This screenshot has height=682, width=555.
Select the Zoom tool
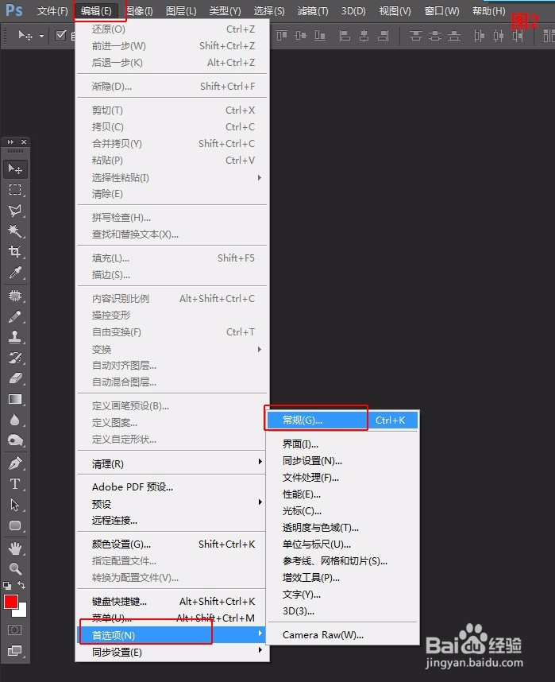pos(15,568)
